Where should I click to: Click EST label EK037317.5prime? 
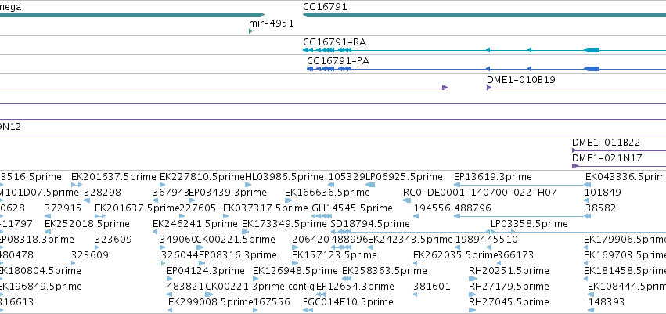tap(265, 208)
